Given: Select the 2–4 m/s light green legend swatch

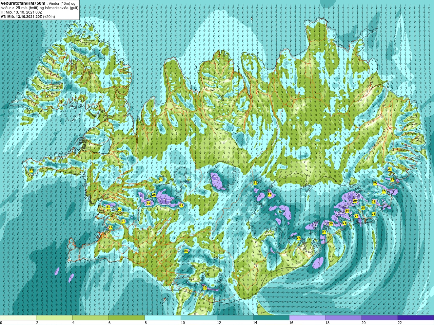Looking at the screenshot, I should click(54, 318).
